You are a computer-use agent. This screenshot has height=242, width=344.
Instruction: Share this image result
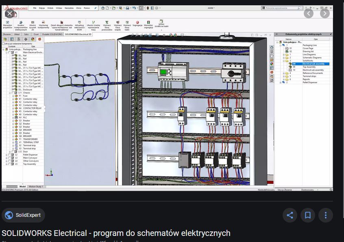[290, 215]
